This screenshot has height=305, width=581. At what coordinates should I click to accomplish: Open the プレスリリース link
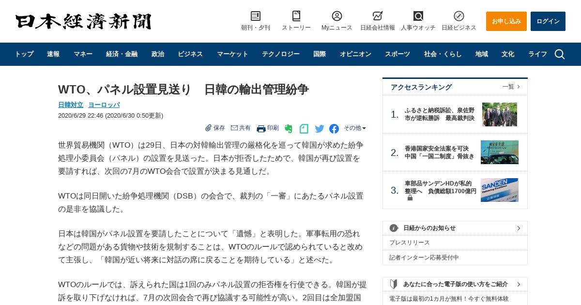[410, 243]
